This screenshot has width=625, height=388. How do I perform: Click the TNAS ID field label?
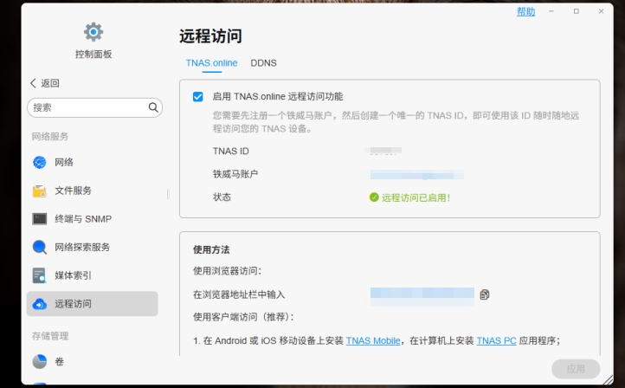pyautogui.click(x=231, y=152)
